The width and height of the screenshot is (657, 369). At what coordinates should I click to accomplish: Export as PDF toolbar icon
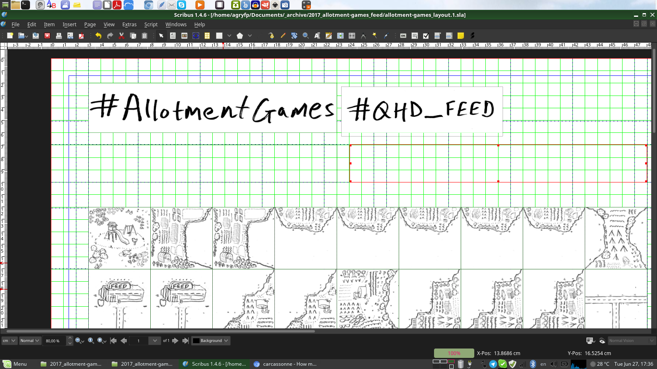[x=81, y=36]
